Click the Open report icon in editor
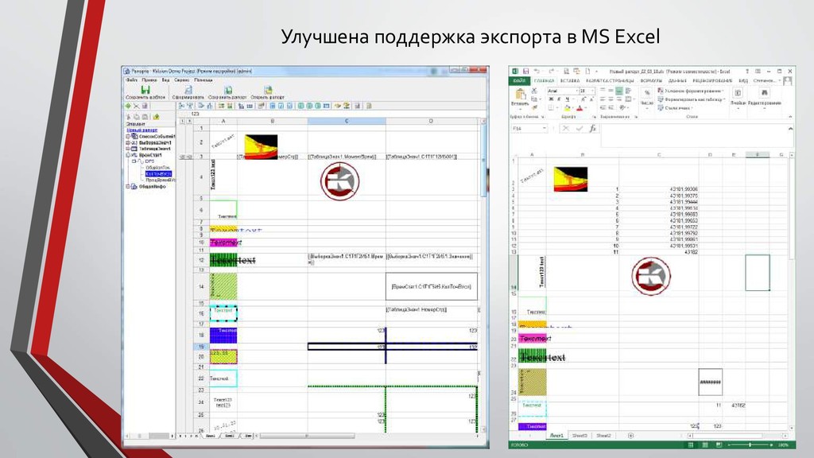The image size is (814, 458). click(x=268, y=91)
